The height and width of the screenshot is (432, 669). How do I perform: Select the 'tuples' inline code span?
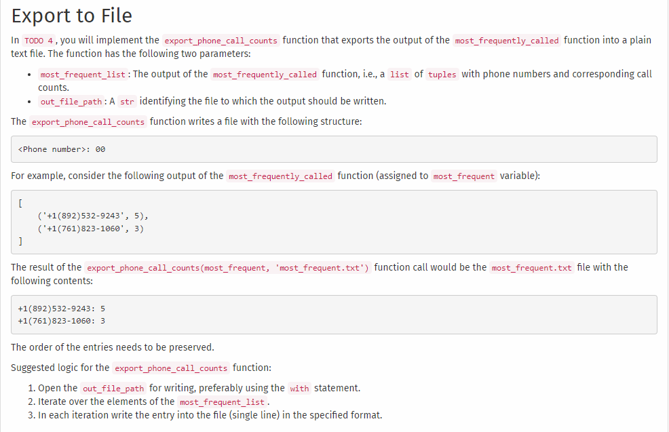tap(442, 74)
